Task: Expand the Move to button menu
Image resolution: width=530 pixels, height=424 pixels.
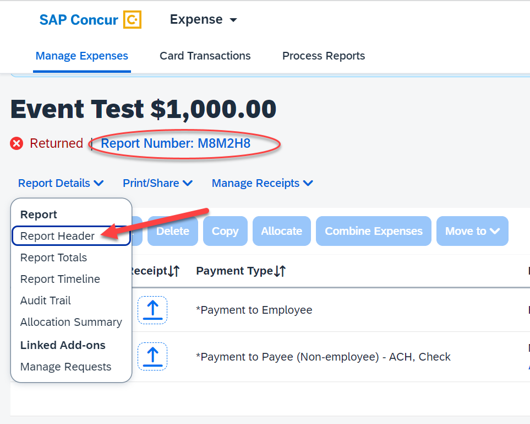Action: tap(472, 231)
